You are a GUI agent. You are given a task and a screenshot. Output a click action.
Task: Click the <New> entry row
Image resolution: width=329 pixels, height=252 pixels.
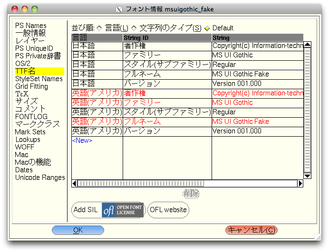(82, 140)
